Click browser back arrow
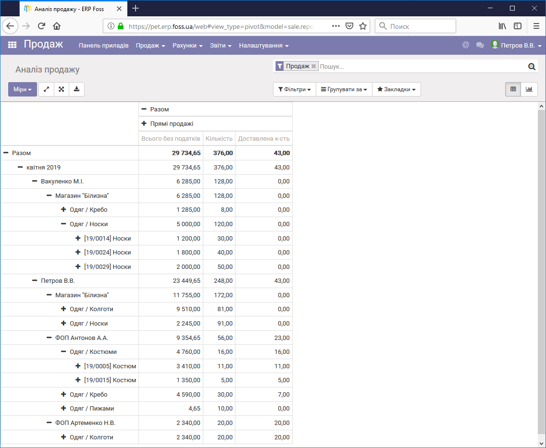Viewport: 546px width, 448px height. (x=10, y=26)
